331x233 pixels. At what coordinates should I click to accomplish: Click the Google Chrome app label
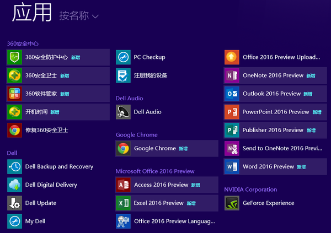pyautogui.click(x=155, y=148)
